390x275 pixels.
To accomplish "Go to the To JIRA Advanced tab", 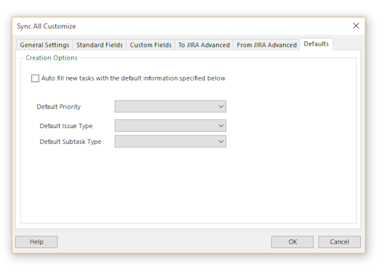I will [x=204, y=45].
